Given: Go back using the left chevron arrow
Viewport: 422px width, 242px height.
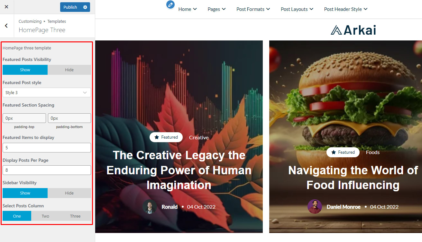Looking at the screenshot, I should pyautogui.click(x=6, y=26).
